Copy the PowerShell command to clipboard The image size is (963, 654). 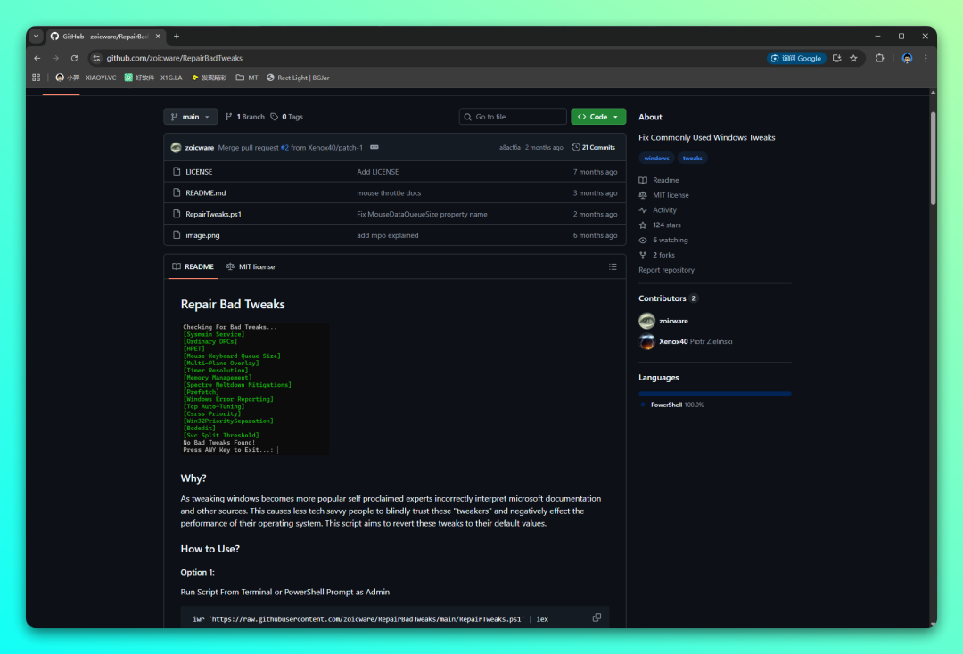pyautogui.click(x=597, y=617)
